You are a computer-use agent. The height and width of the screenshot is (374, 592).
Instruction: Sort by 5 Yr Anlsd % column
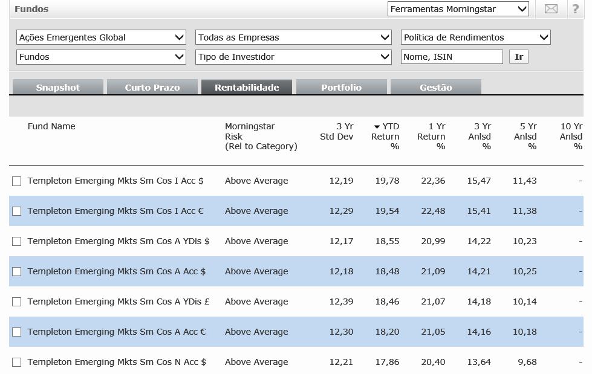tap(525, 136)
